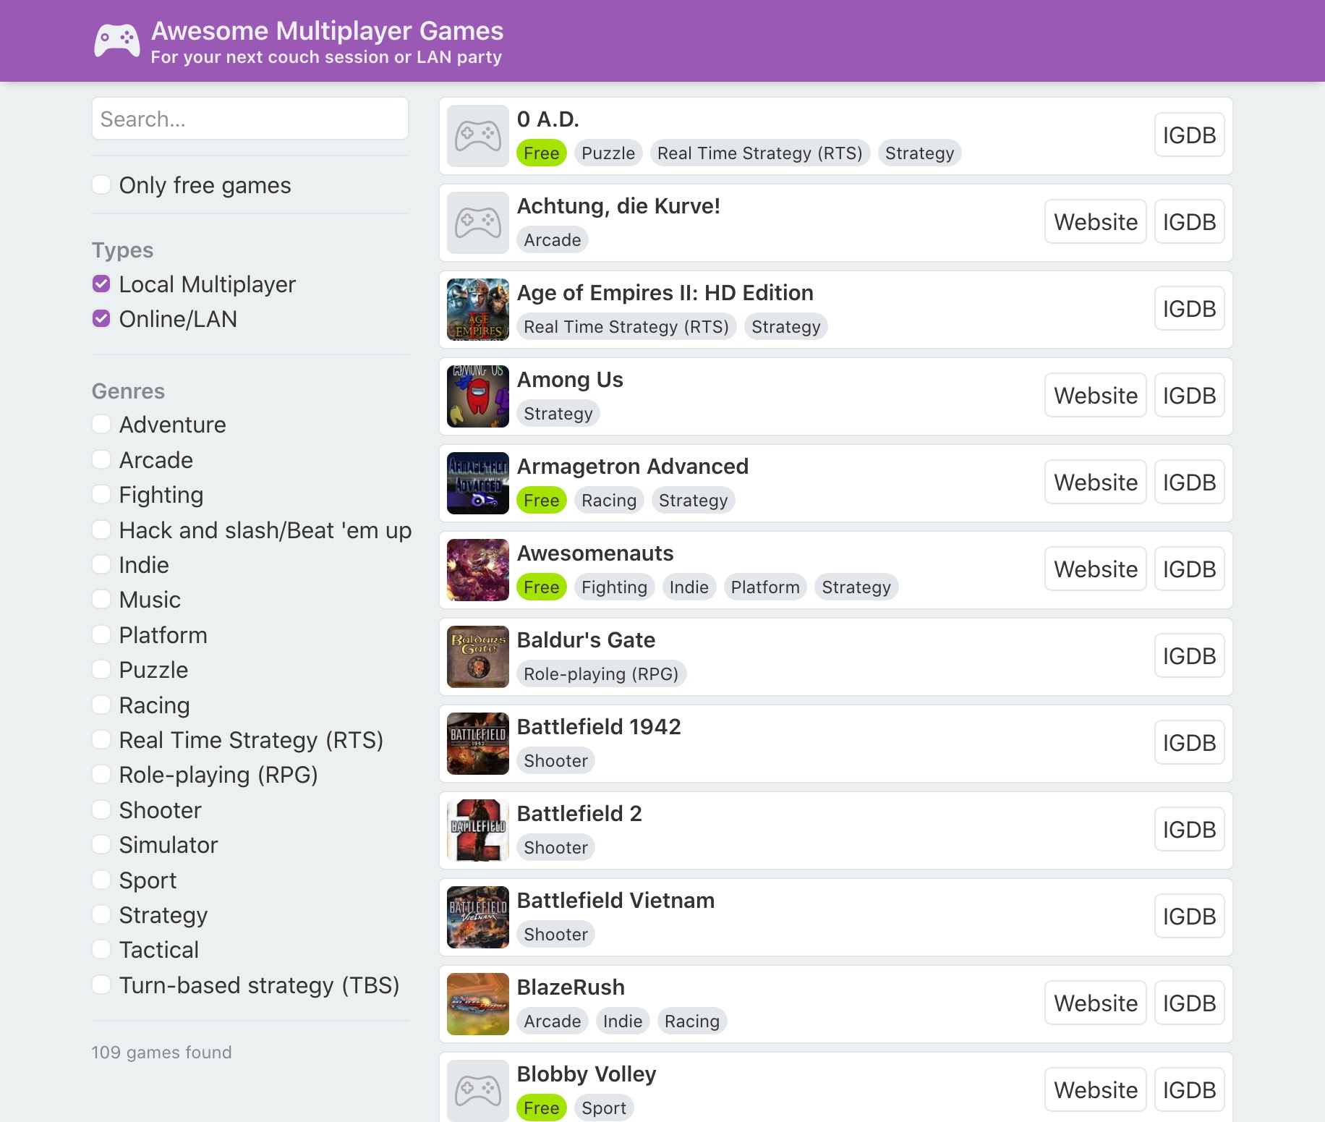This screenshot has width=1325, height=1122.
Task: Click the Indie tag on BlazeRush
Action: pos(623,1021)
